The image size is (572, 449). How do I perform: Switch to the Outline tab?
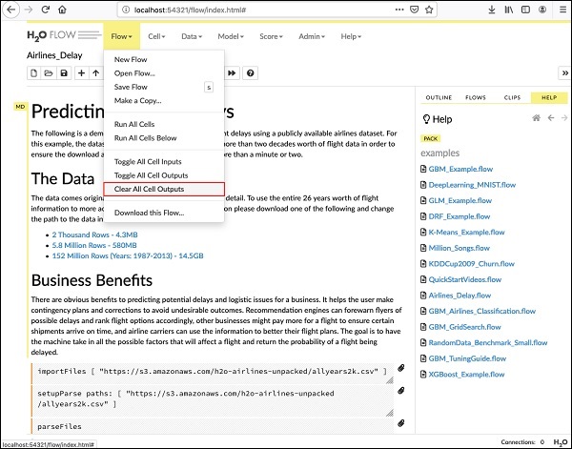coord(439,96)
